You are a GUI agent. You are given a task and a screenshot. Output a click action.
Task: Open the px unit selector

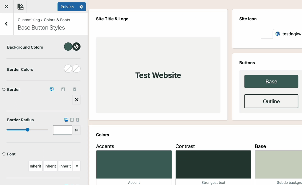tap(76, 130)
